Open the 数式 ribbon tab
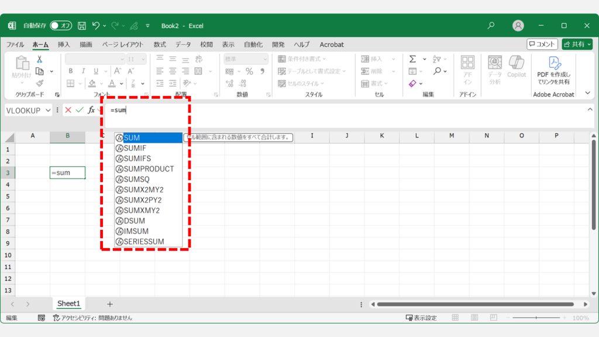 pyautogui.click(x=160, y=44)
